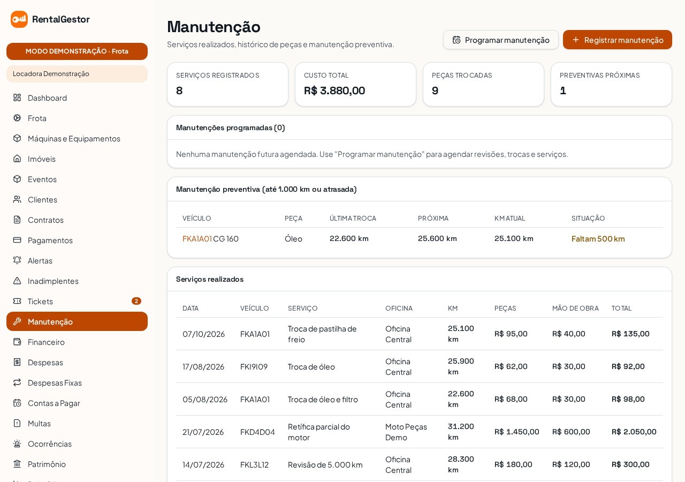The image size is (685, 482).
Task: Click the Preventivas Próximas card
Action: pos(611,84)
